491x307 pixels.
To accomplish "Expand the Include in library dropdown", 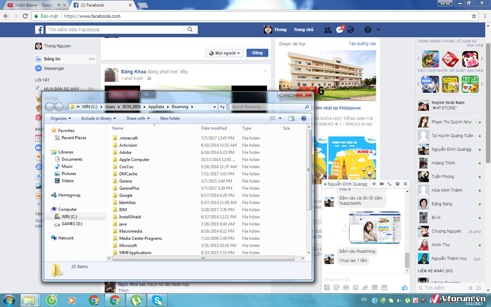I will click(99, 118).
